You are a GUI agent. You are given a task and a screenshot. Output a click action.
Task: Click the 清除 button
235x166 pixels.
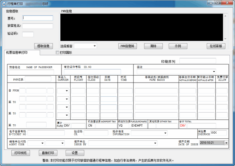[x=154, y=46]
